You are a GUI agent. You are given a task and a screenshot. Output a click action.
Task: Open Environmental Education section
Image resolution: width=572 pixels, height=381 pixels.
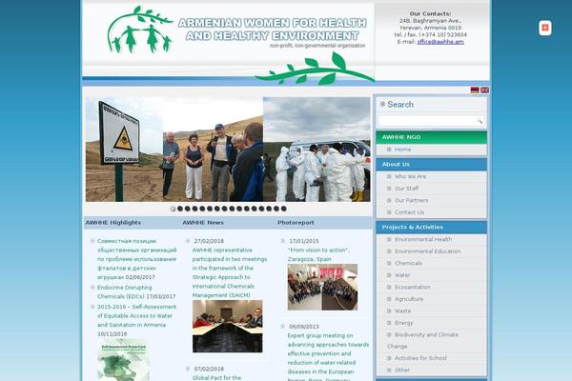coord(427,251)
